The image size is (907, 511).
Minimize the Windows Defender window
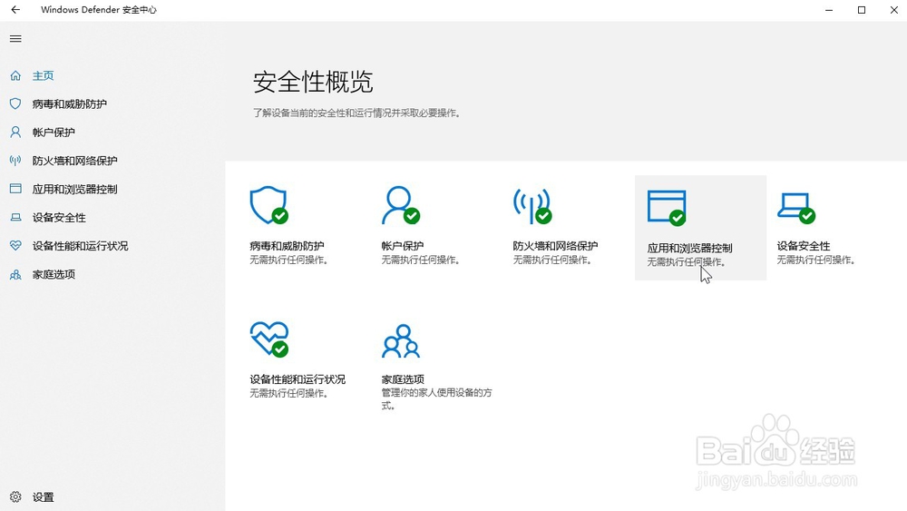pyautogui.click(x=829, y=10)
